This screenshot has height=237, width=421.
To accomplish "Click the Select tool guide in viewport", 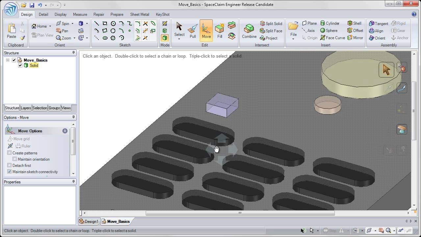I will (x=386, y=69).
